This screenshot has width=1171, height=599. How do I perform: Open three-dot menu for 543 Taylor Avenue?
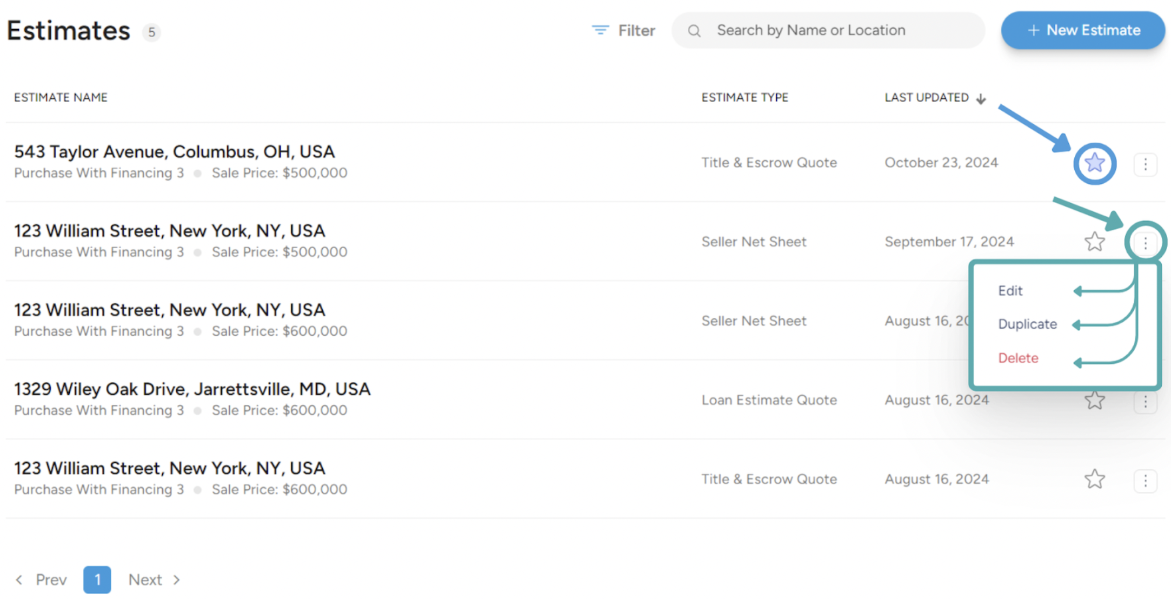click(1145, 164)
